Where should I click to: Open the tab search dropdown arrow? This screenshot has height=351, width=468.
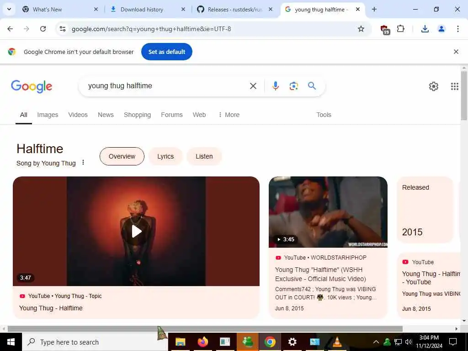(9, 9)
